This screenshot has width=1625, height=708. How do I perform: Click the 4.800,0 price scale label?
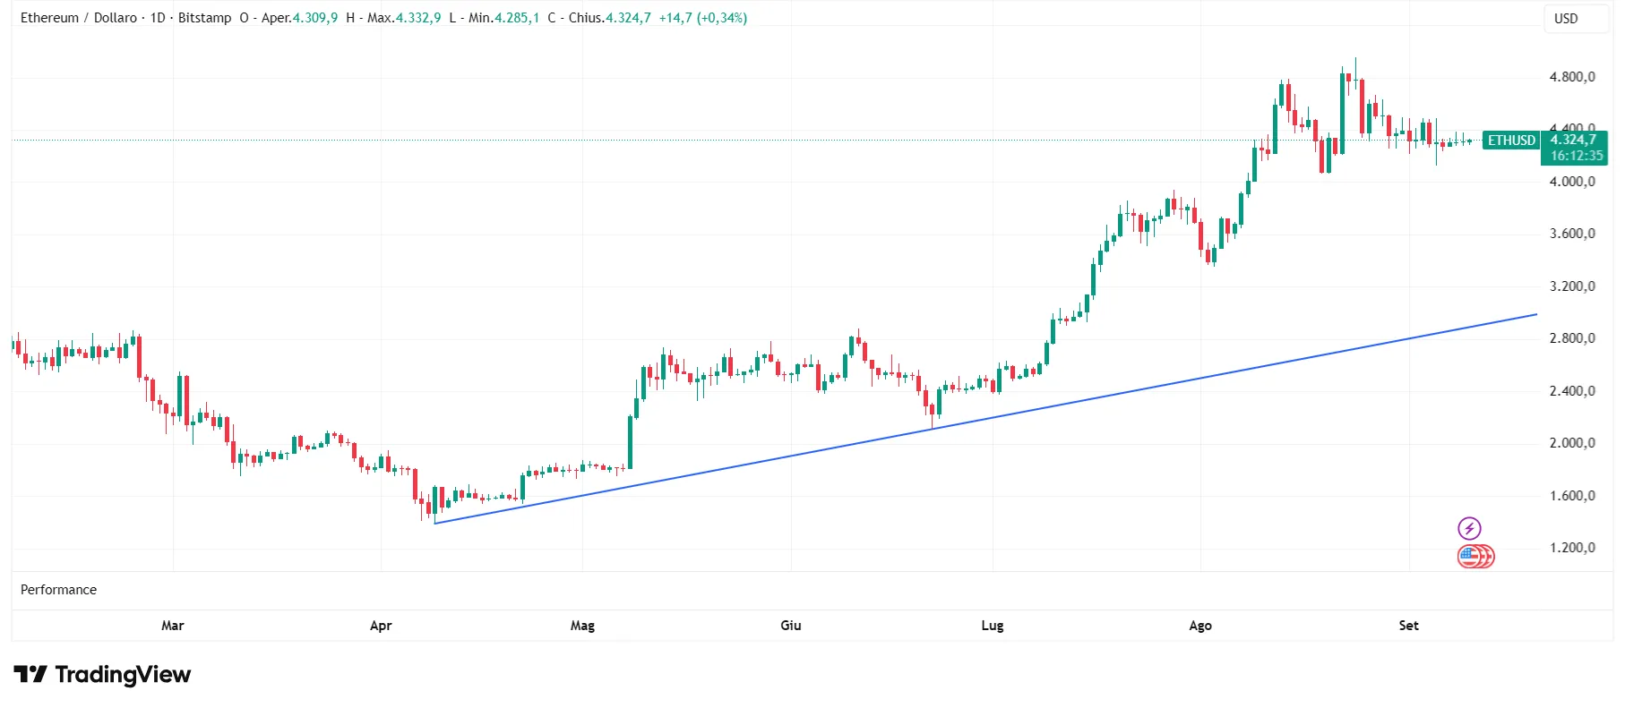[1572, 77]
